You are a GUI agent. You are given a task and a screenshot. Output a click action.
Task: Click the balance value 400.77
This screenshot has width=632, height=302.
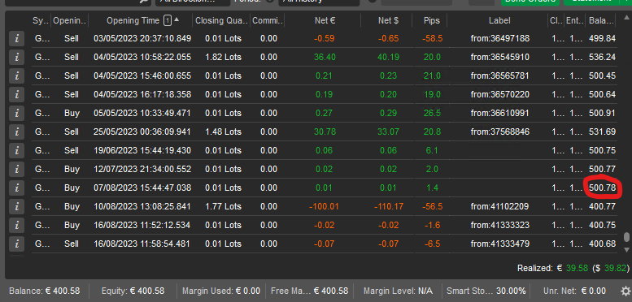(602, 207)
